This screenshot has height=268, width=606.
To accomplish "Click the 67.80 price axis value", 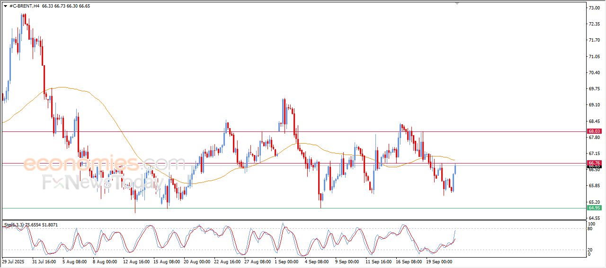I will click(x=594, y=138).
